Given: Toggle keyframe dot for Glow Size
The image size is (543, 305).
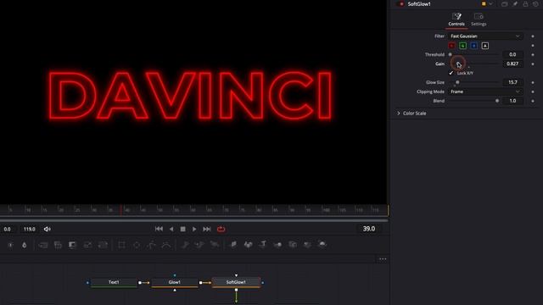Looking at the screenshot, I should pyautogui.click(x=533, y=82).
